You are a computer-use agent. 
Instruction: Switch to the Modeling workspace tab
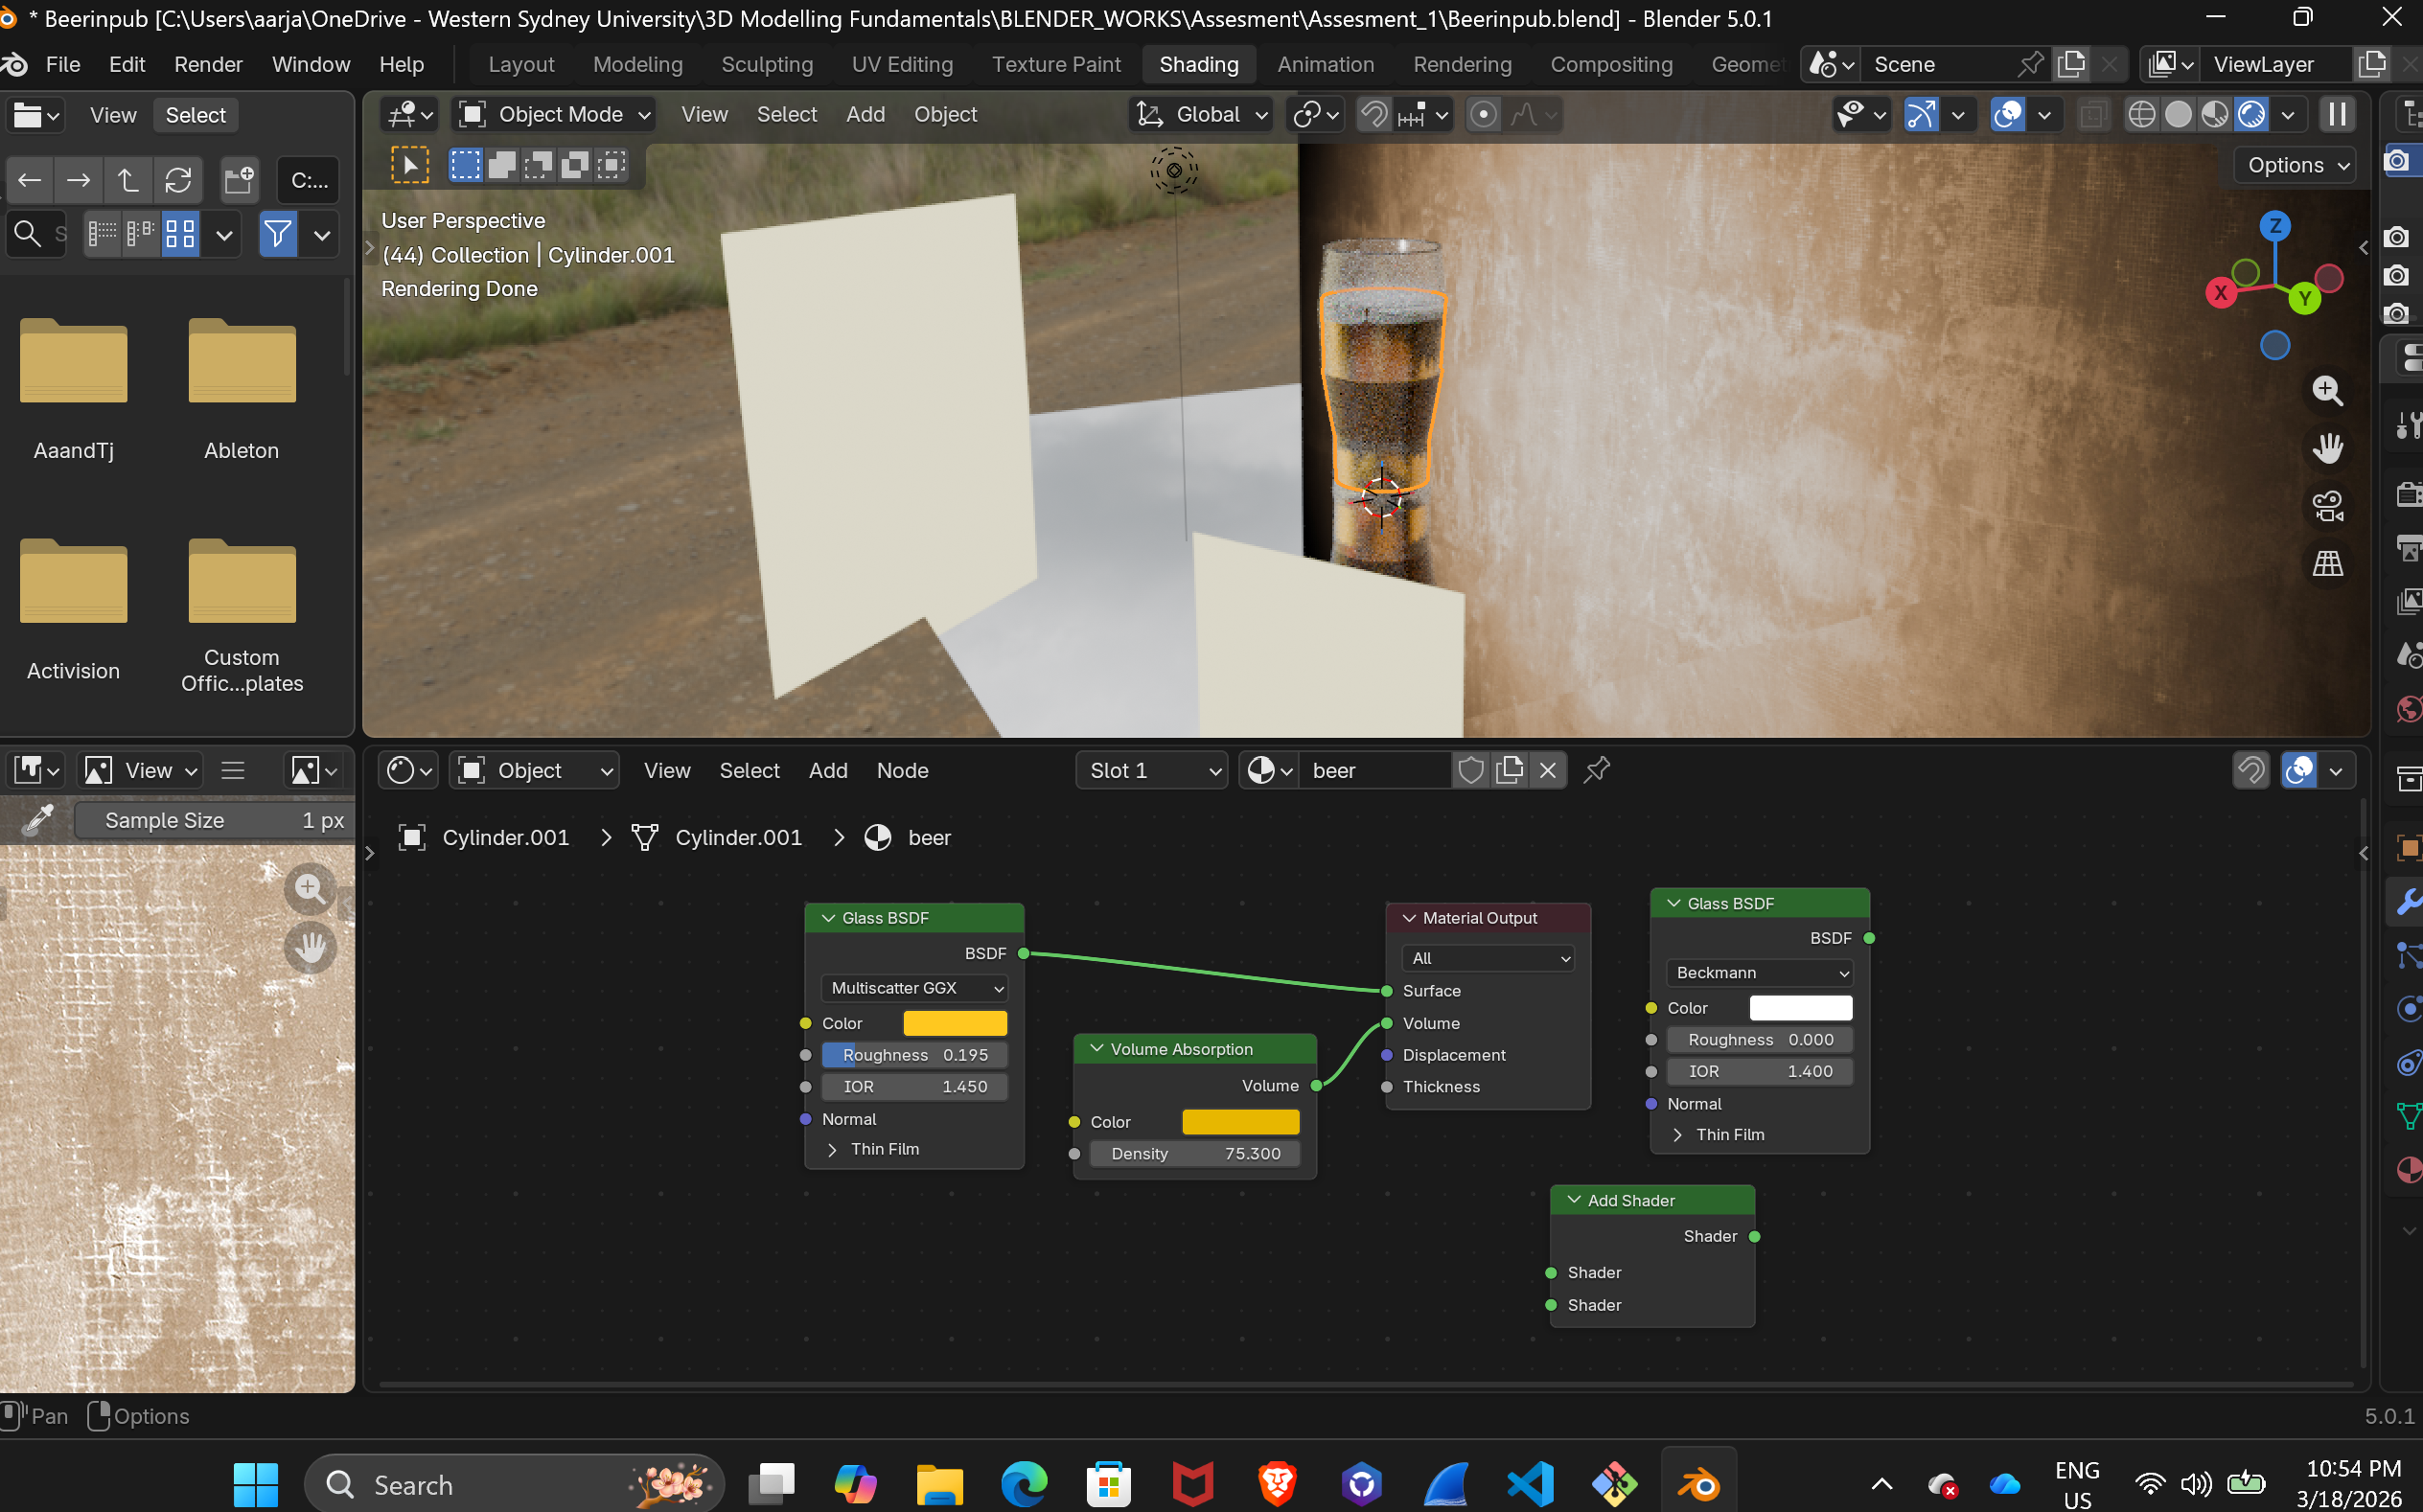[637, 64]
